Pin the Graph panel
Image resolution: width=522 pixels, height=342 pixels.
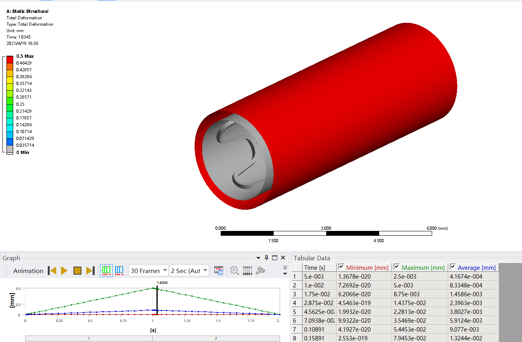pyautogui.click(x=266, y=258)
